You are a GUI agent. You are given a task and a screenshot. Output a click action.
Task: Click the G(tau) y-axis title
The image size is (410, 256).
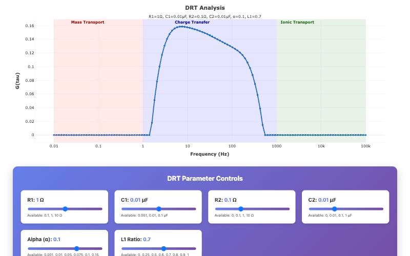pyautogui.click(x=17, y=81)
